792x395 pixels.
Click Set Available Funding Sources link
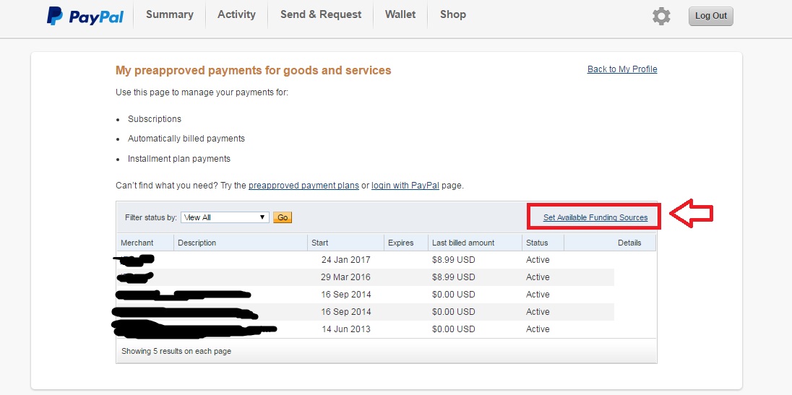pyautogui.click(x=595, y=217)
